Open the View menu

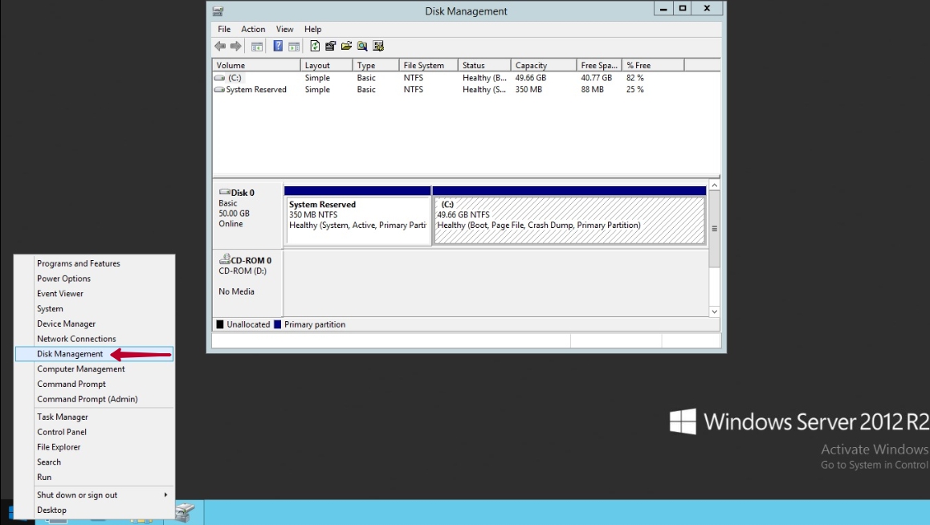(284, 30)
